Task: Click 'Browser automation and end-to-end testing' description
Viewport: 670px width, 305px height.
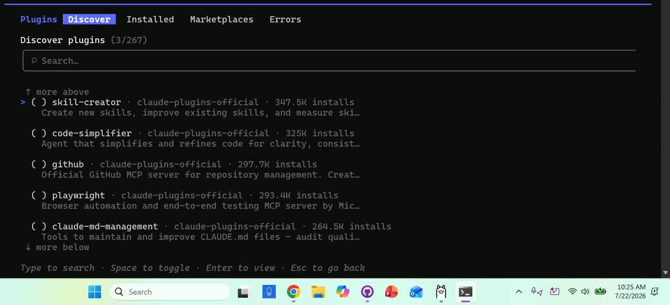Action: pyautogui.click(x=200, y=206)
